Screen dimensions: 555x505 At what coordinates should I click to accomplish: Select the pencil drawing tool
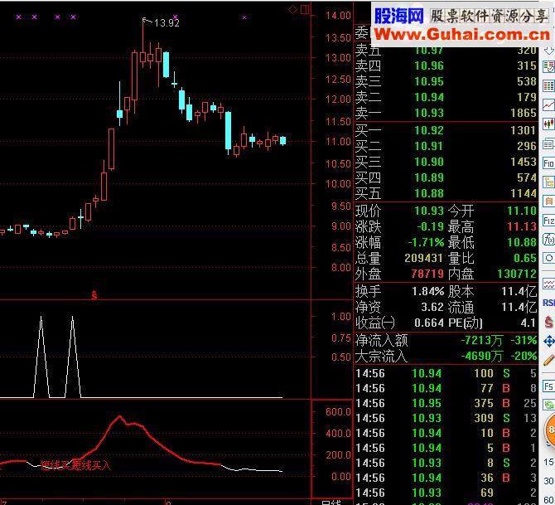[x=549, y=360]
